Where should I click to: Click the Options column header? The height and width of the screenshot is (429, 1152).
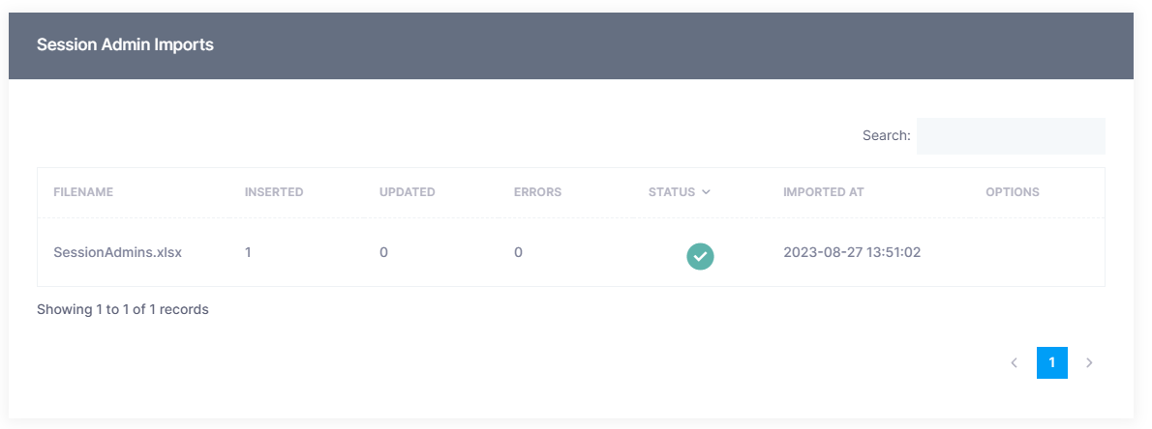(1012, 192)
